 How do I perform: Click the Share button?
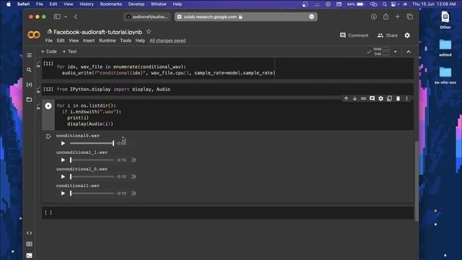(388, 35)
